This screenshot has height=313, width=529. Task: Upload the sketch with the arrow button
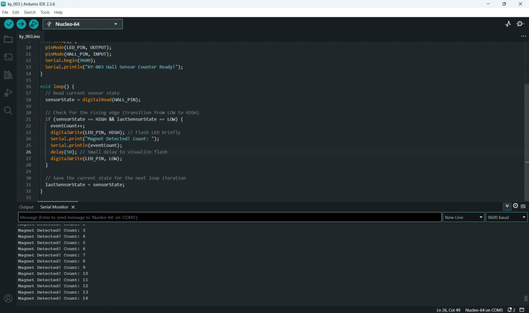[21, 24]
